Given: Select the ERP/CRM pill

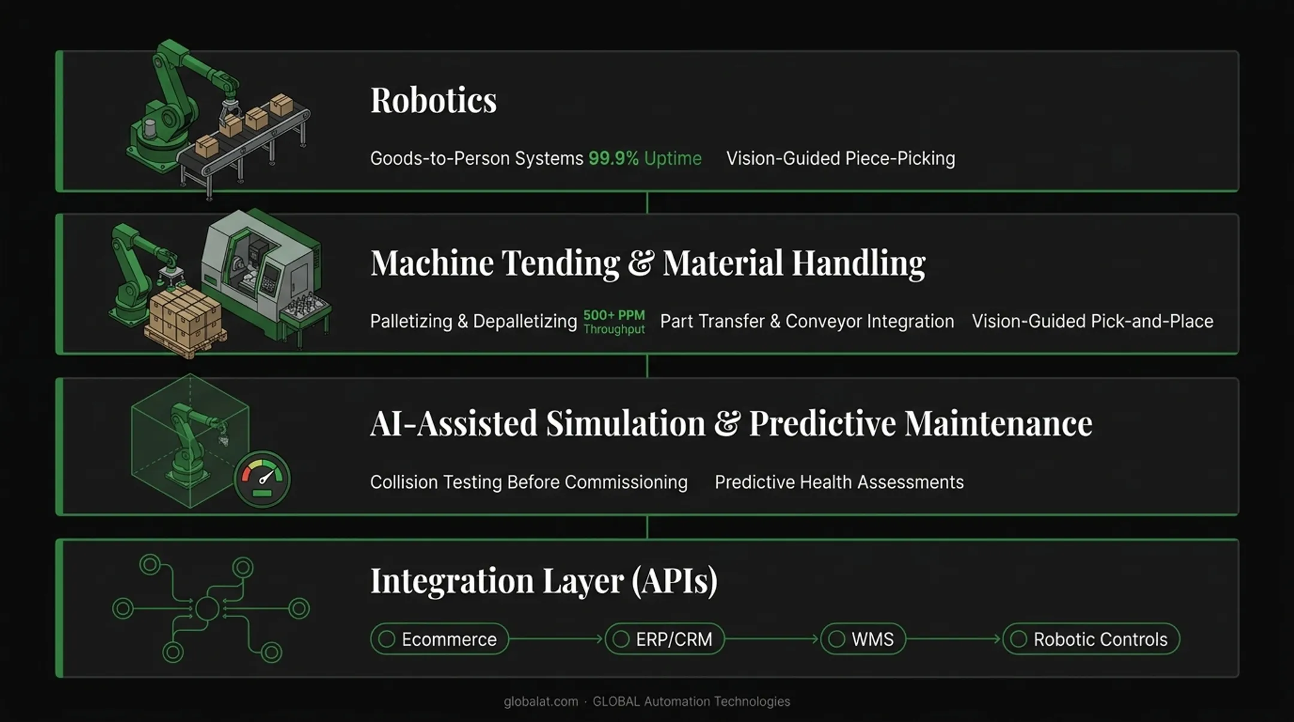Looking at the screenshot, I should point(664,639).
